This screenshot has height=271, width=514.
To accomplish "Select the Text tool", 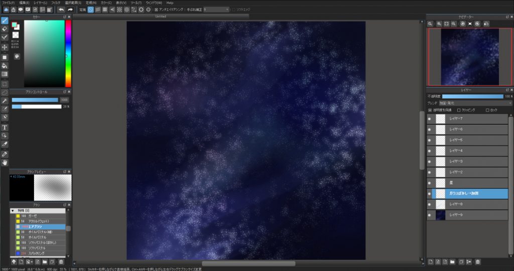I will coord(5,127).
